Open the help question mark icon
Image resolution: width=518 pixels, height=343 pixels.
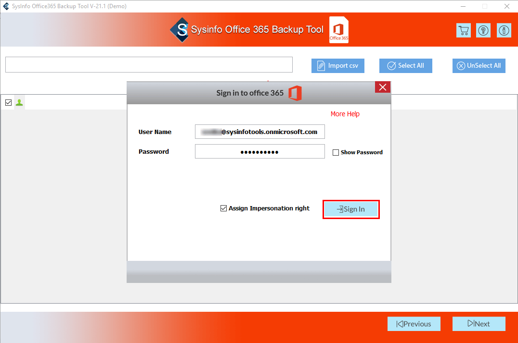coord(483,31)
